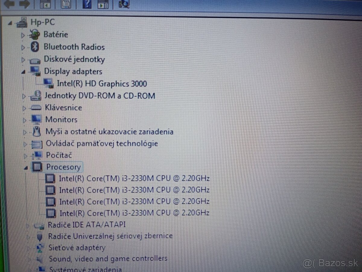Image resolution: width=362 pixels, height=272 pixels.
Task: Select Jednotky DVD-ROM a CD-ROM label
Action: click(x=100, y=96)
